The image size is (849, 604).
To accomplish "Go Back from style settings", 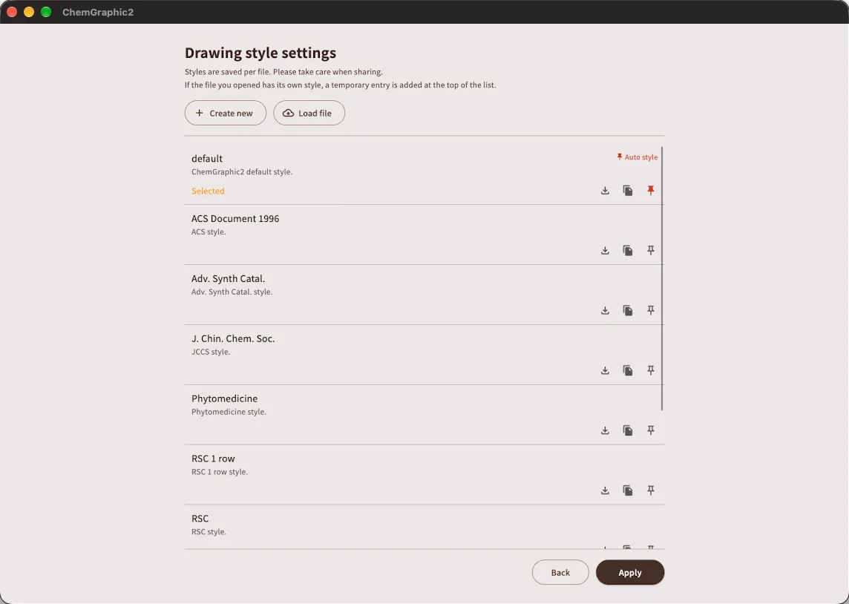I will [560, 573].
